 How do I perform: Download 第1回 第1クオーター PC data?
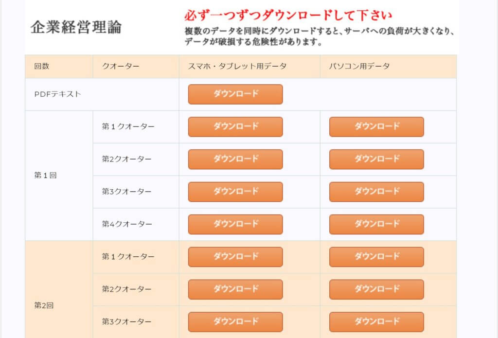pyautogui.click(x=376, y=126)
